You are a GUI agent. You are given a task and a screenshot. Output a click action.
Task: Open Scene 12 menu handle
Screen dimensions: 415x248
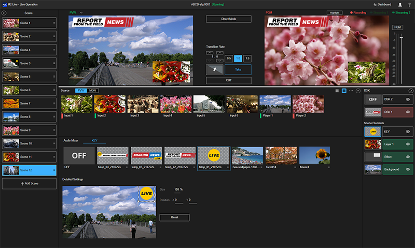click(54, 170)
